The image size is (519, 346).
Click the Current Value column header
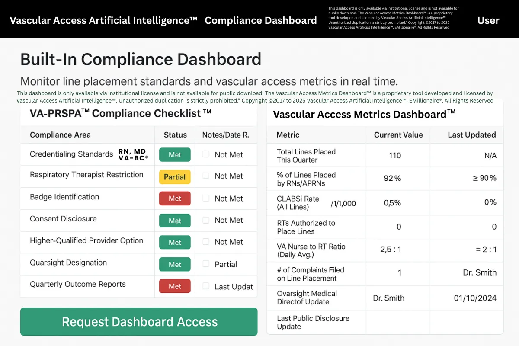(398, 135)
